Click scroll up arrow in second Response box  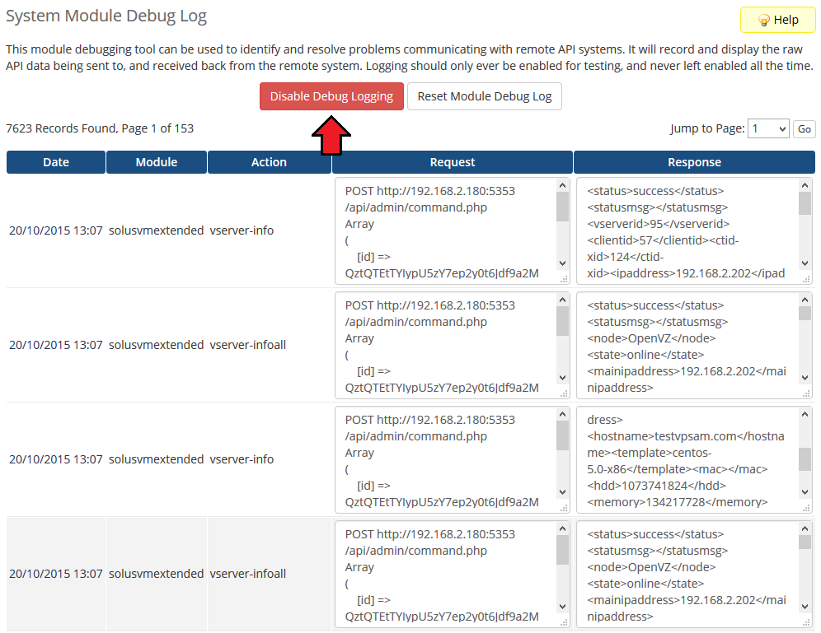pos(805,300)
